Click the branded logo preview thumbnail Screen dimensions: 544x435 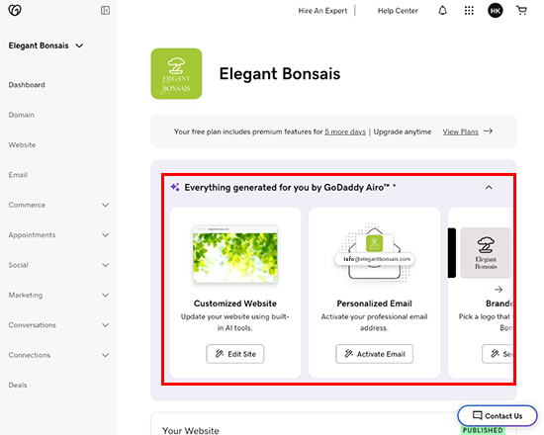tap(486, 252)
